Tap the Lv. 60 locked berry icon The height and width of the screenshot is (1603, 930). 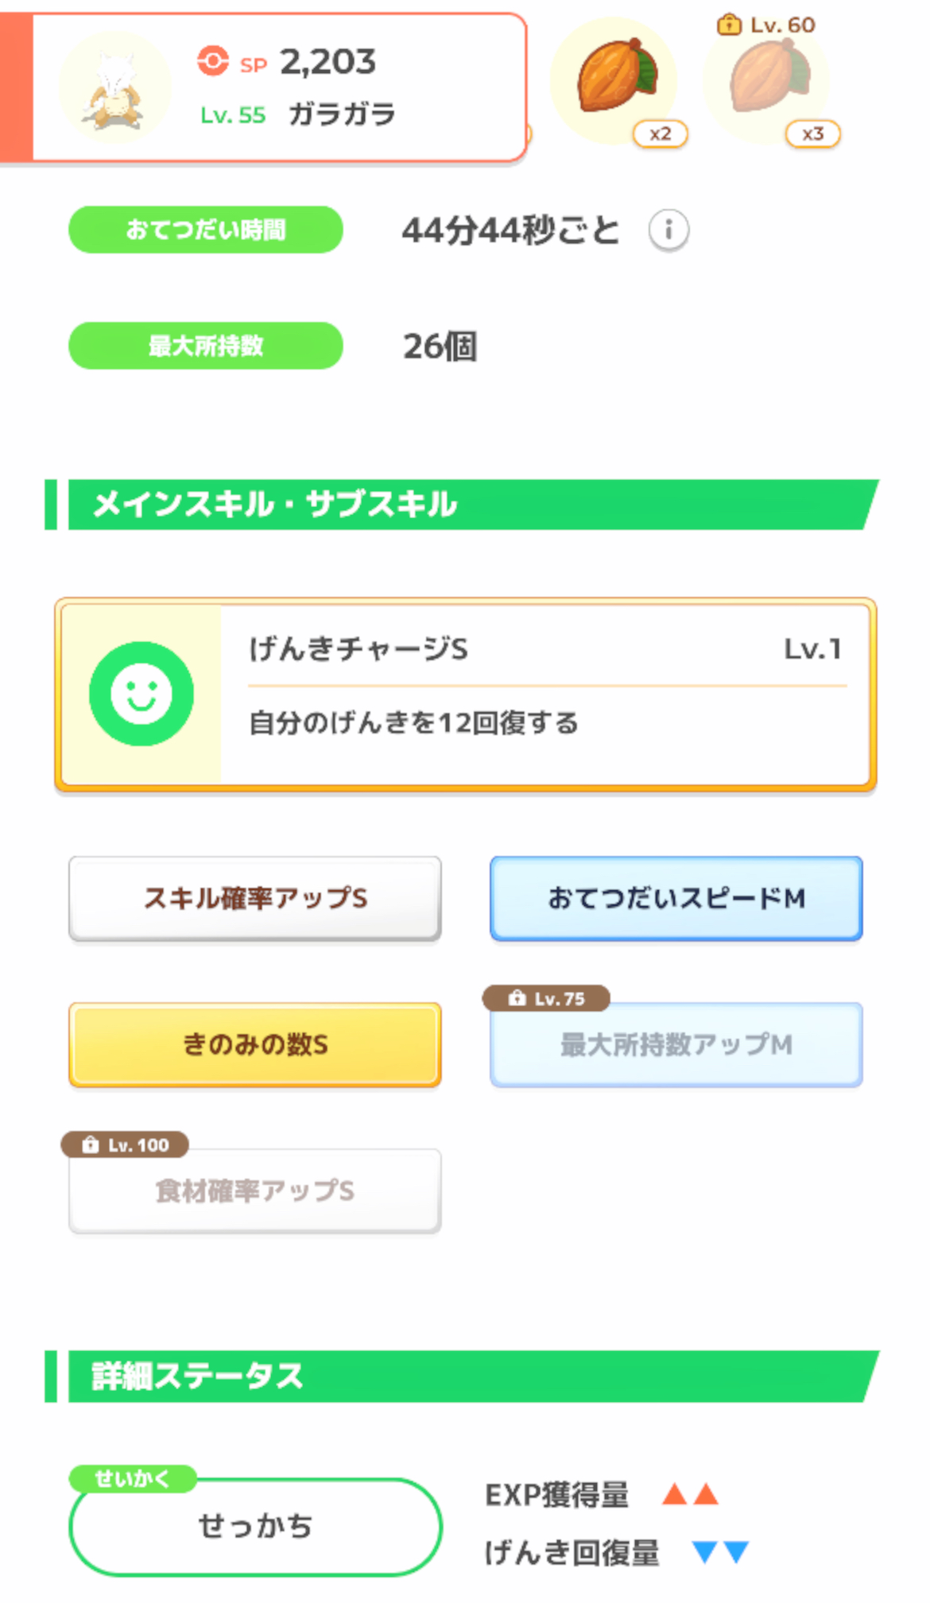[766, 79]
